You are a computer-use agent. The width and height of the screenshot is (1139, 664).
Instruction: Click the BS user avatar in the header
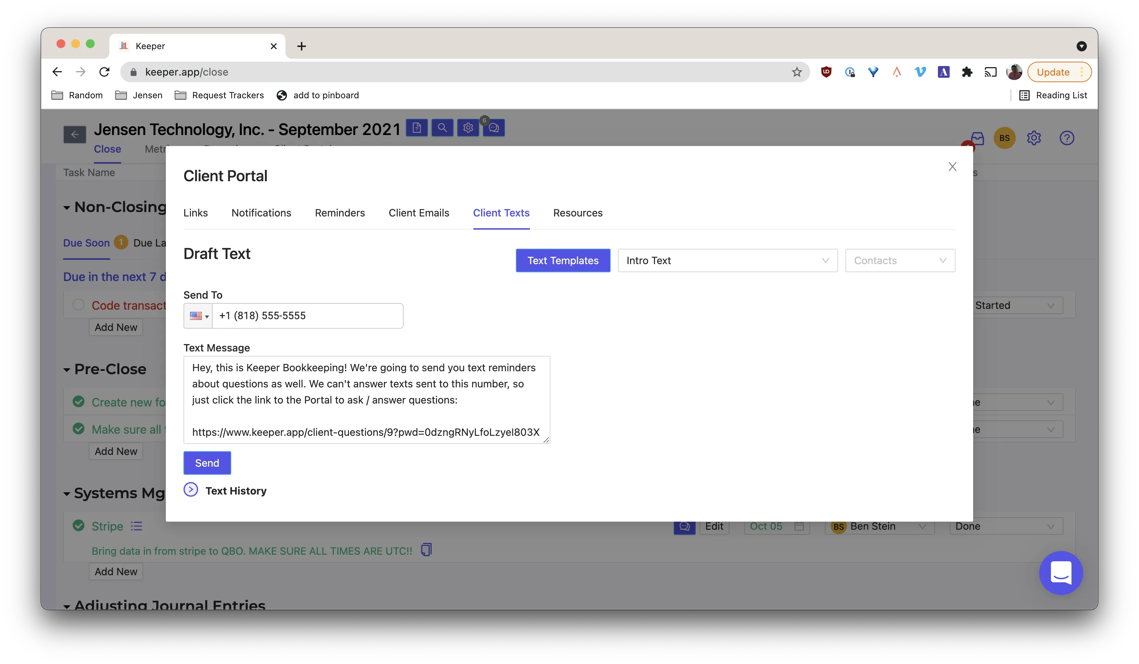point(1004,138)
